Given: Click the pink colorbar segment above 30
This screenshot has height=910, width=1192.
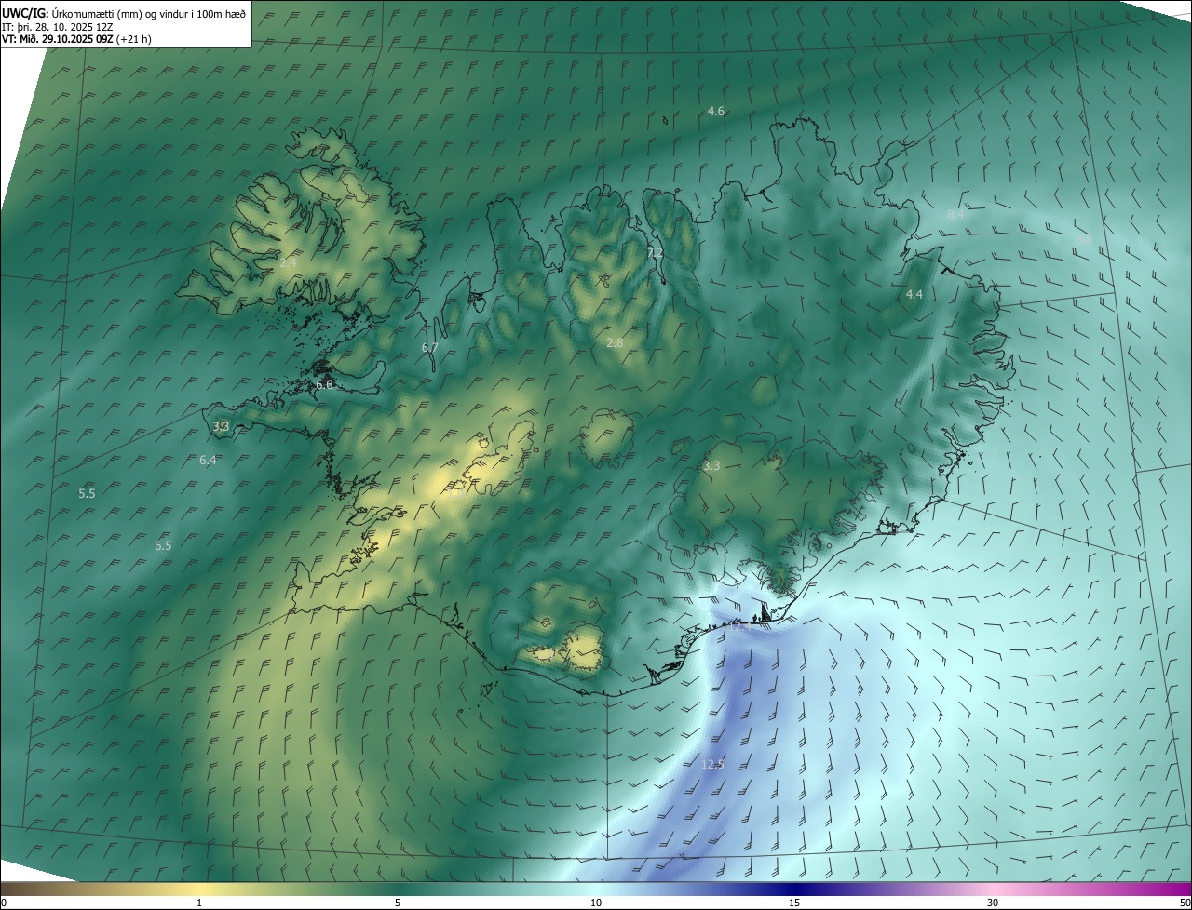Looking at the screenshot, I should click(x=993, y=889).
